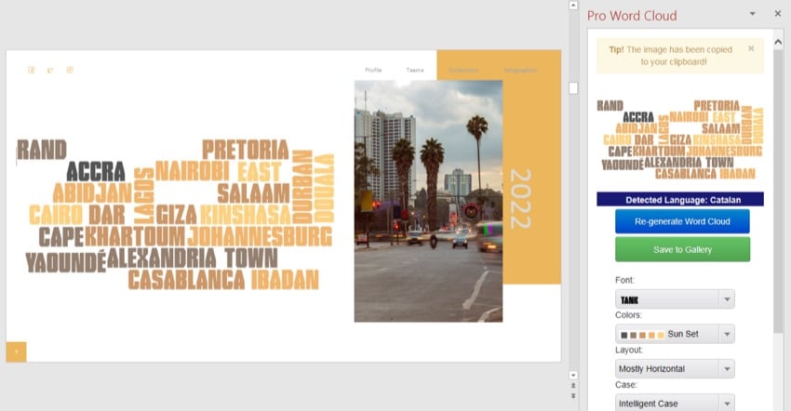Open the Colors dropdown set to Sun Set
Viewport: 791px width, 411px height.
727,334
